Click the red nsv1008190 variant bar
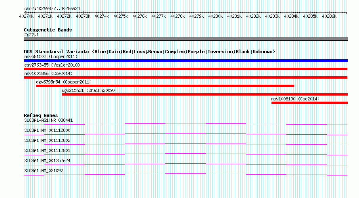The image size is (359, 198). [x=309, y=103]
